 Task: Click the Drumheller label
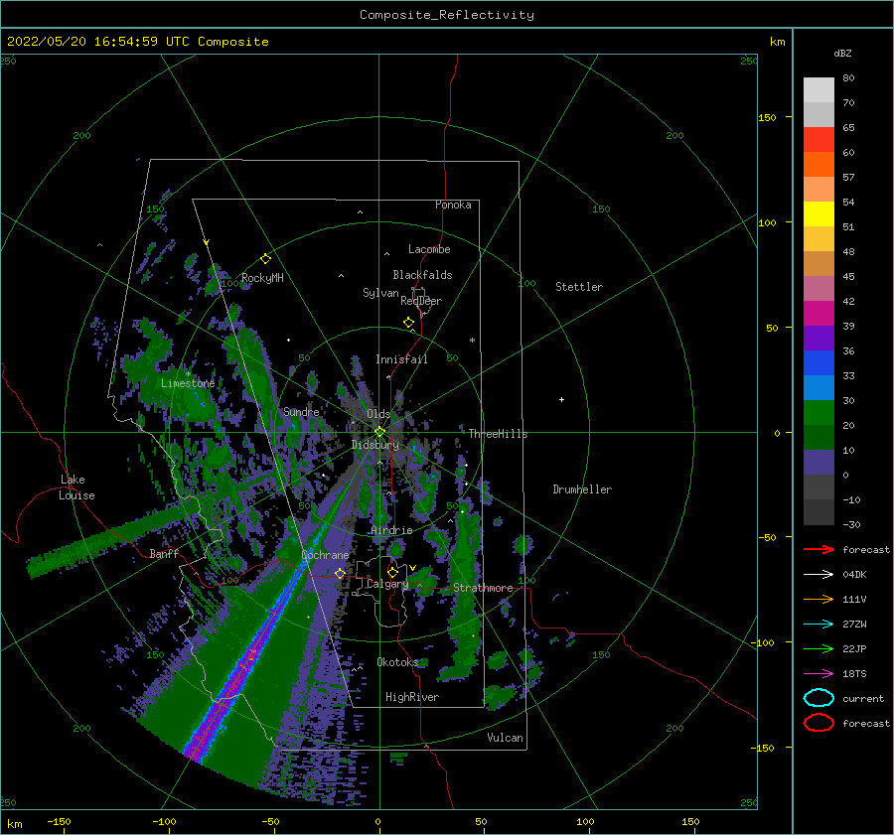(582, 489)
